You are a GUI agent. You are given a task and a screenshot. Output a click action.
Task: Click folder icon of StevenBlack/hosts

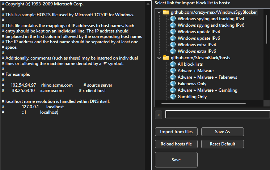(x=166, y=58)
